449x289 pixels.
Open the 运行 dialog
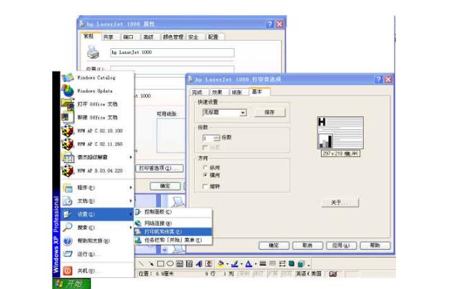coord(97,254)
